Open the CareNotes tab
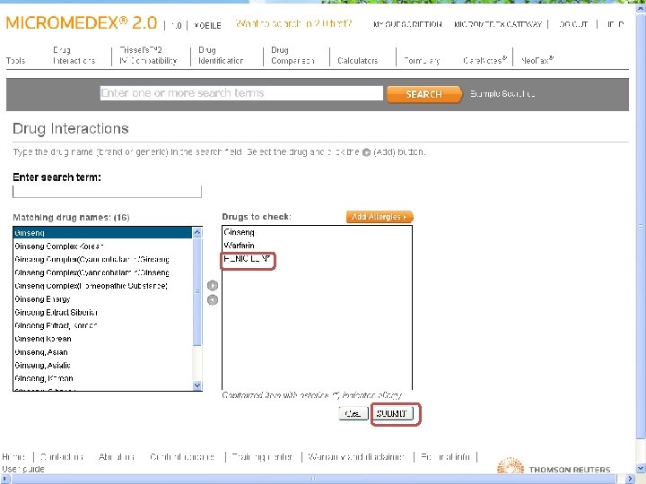 484,60
